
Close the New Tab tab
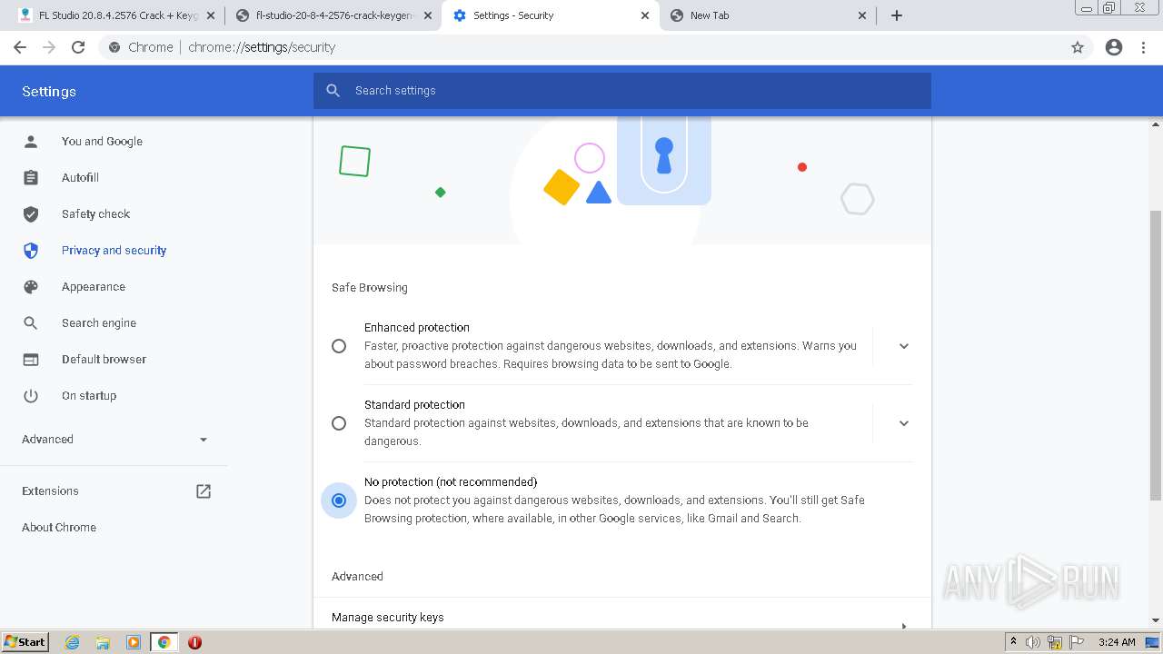[862, 15]
